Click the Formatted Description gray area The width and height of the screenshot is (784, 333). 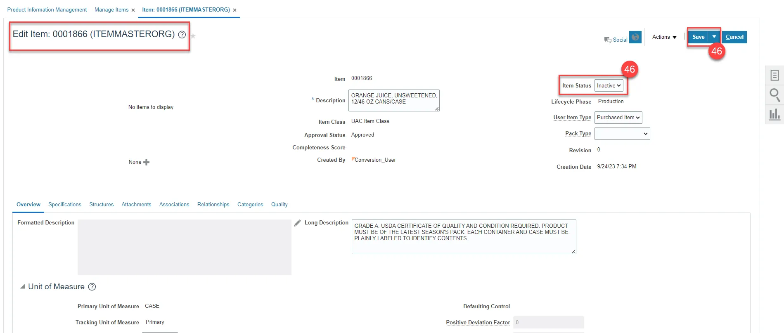185,247
